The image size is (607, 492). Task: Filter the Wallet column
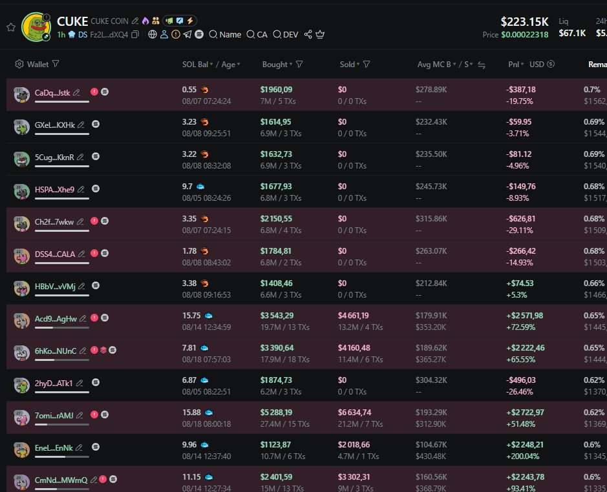pyautogui.click(x=56, y=63)
